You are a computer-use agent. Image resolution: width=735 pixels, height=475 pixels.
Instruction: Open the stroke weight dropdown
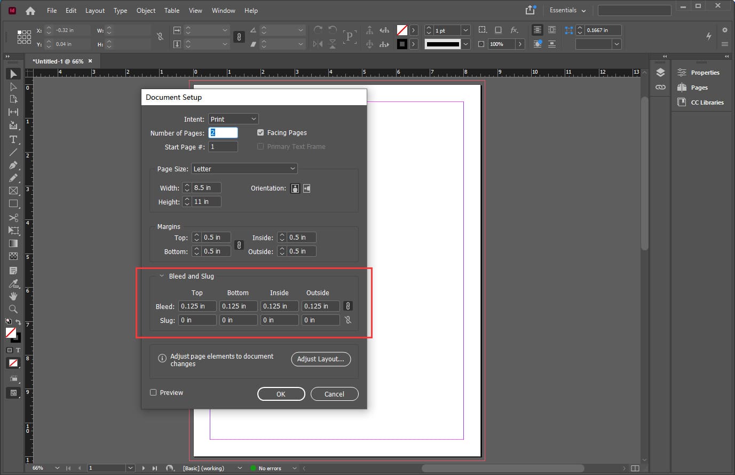pos(465,30)
